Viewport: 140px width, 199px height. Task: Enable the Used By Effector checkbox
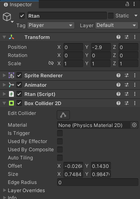click(x=60, y=141)
